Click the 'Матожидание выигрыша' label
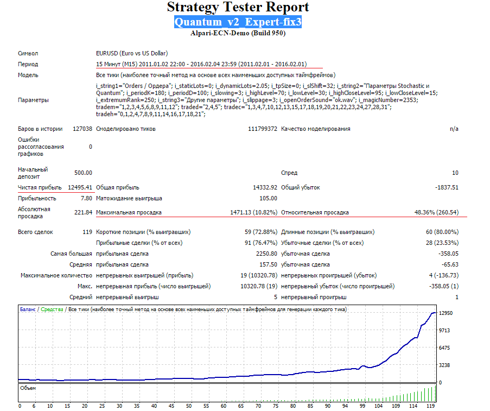490x411 pixels. [129, 198]
